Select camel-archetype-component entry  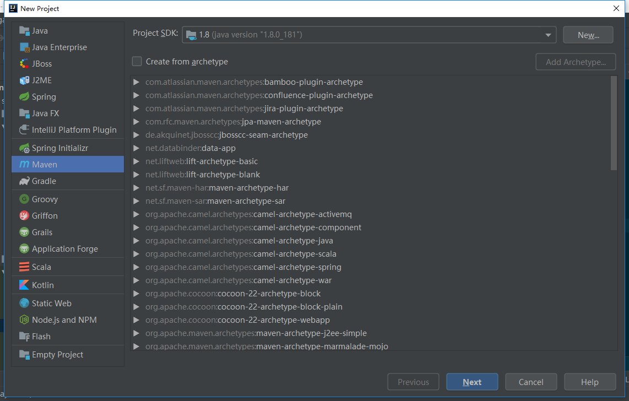click(253, 227)
